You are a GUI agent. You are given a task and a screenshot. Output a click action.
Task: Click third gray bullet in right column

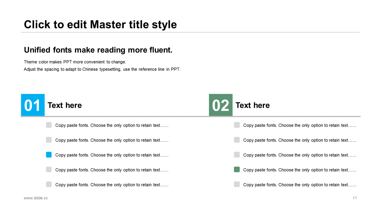(237, 155)
